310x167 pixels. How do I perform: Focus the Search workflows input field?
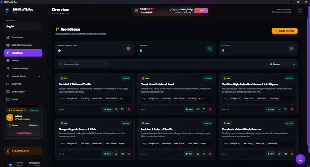pos(83,64)
